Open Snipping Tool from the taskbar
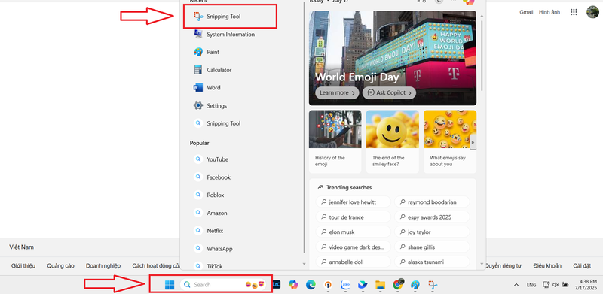 [433, 285]
